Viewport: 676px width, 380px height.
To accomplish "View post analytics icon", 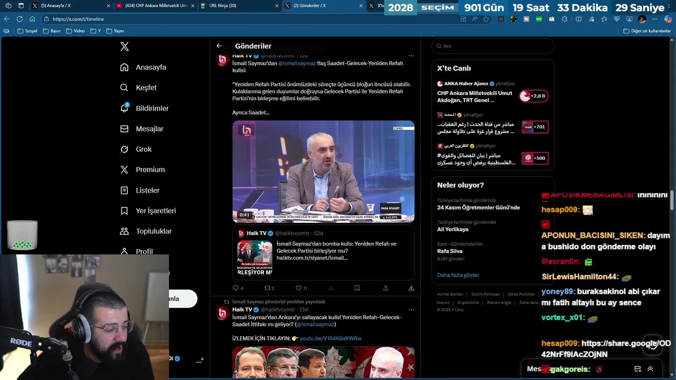I will (331, 288).
